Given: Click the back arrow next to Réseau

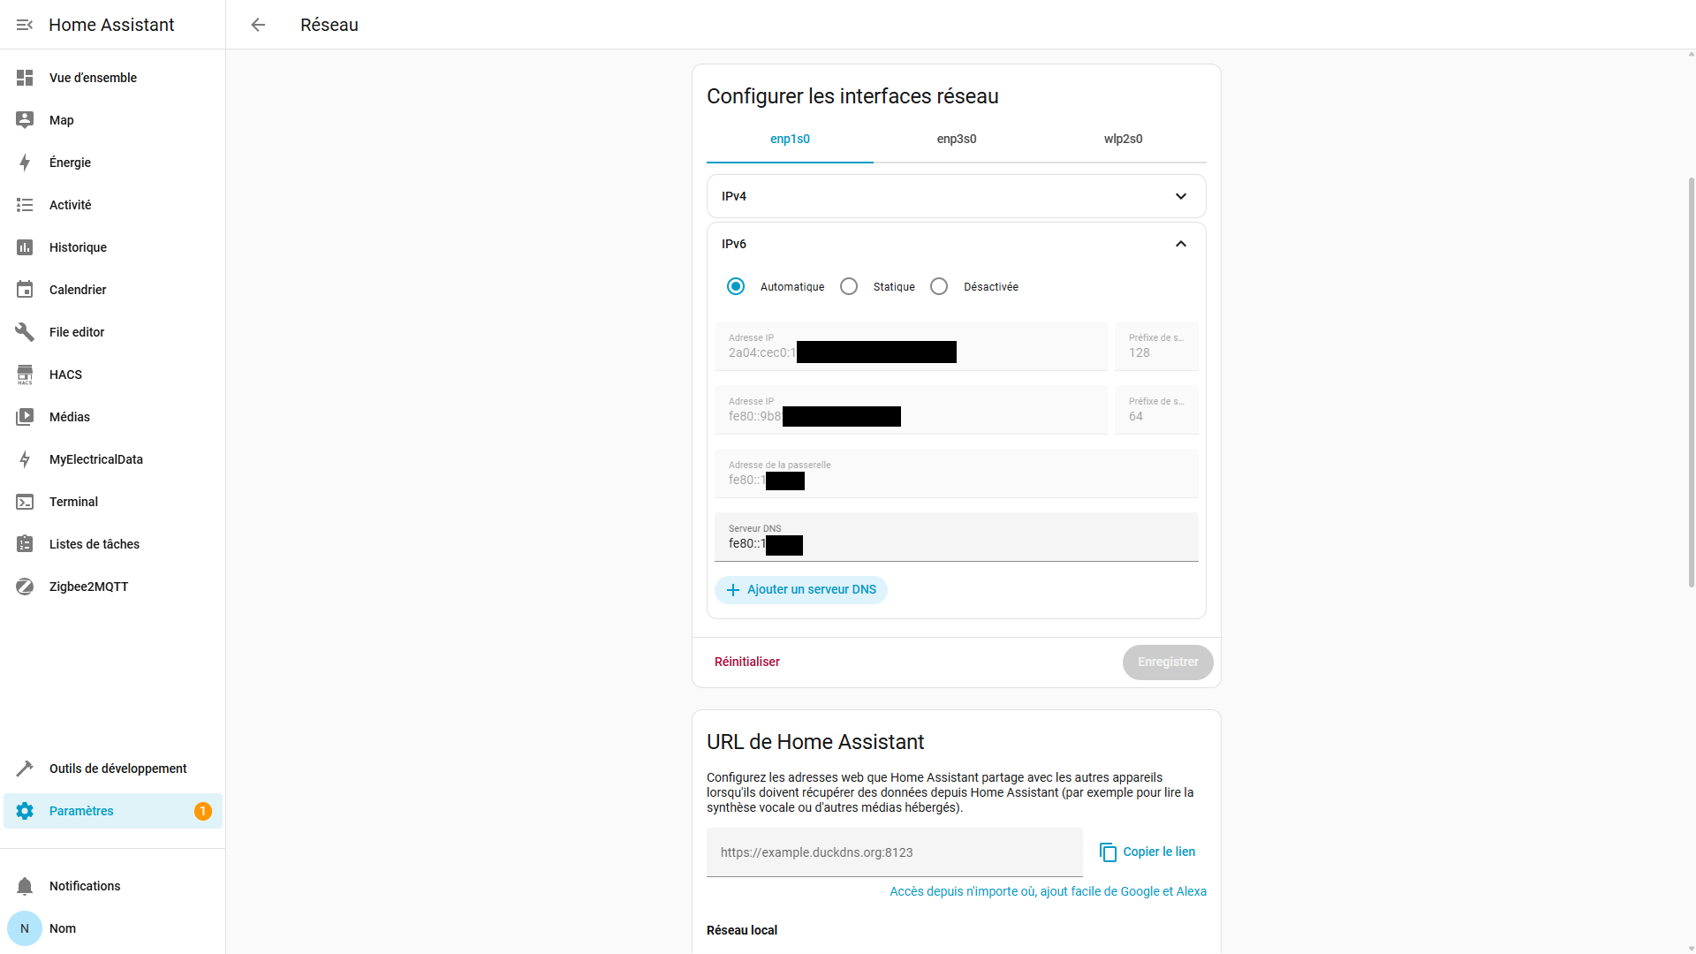Looking at the screenshot, I should 258,25.
